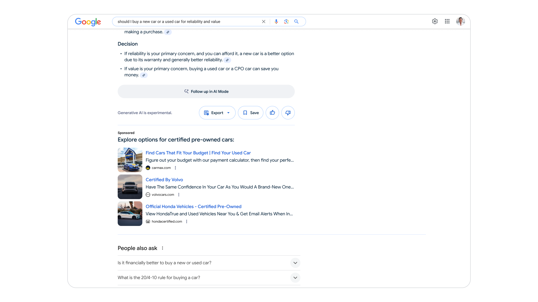The height and width of the screenshot is (302, 538).
Task: Save the AI overview
Action: [251, 113]
